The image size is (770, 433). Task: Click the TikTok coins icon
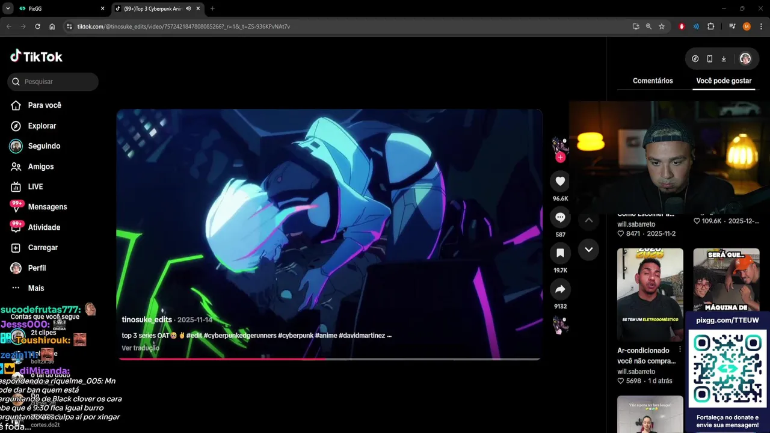[x=695, y=58]
